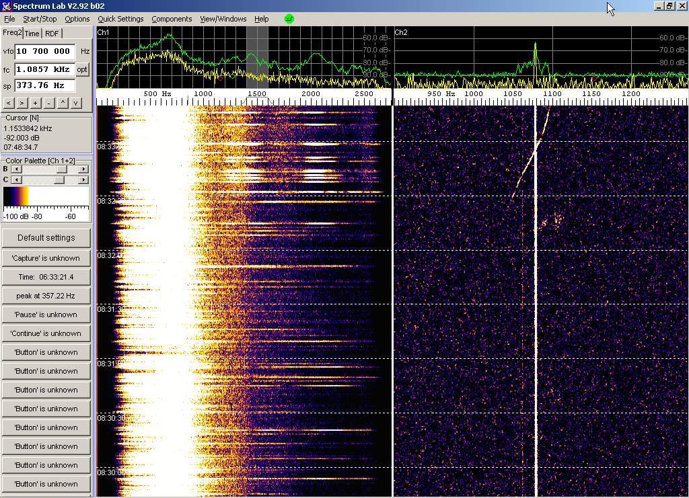Switch to the Time tab
The image size is (689, 498).
32,34
